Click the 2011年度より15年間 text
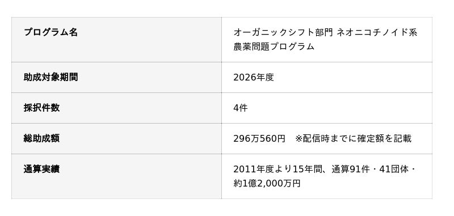The width and height of the screenshot is (454, 216). [276, 169]
